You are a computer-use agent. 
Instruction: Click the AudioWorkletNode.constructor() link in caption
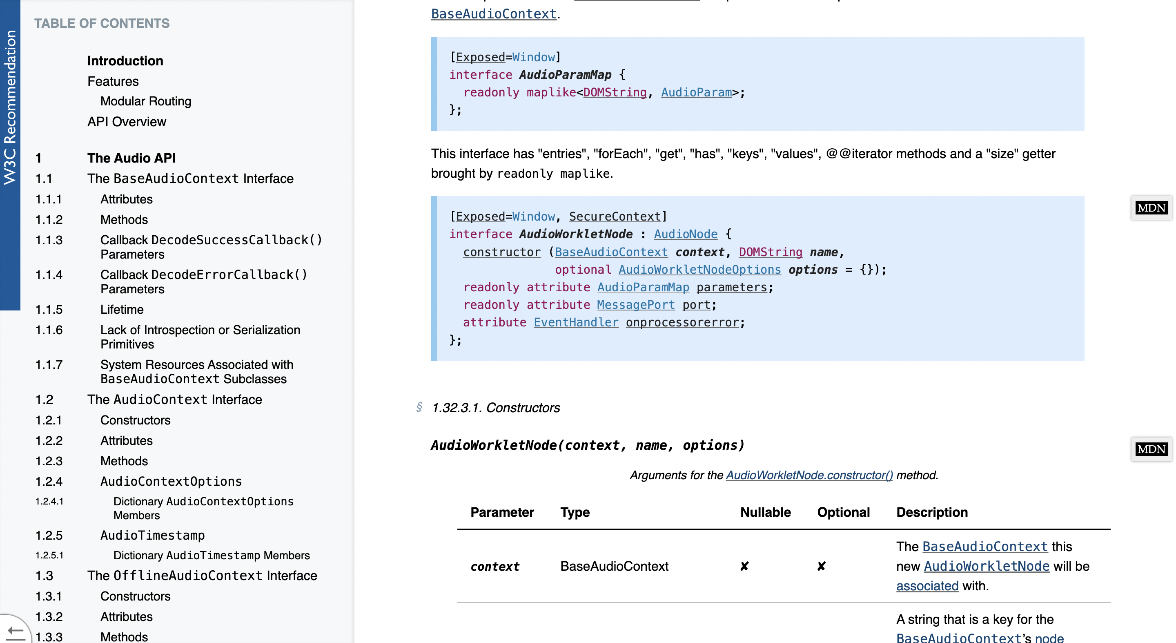coord(809,476)
